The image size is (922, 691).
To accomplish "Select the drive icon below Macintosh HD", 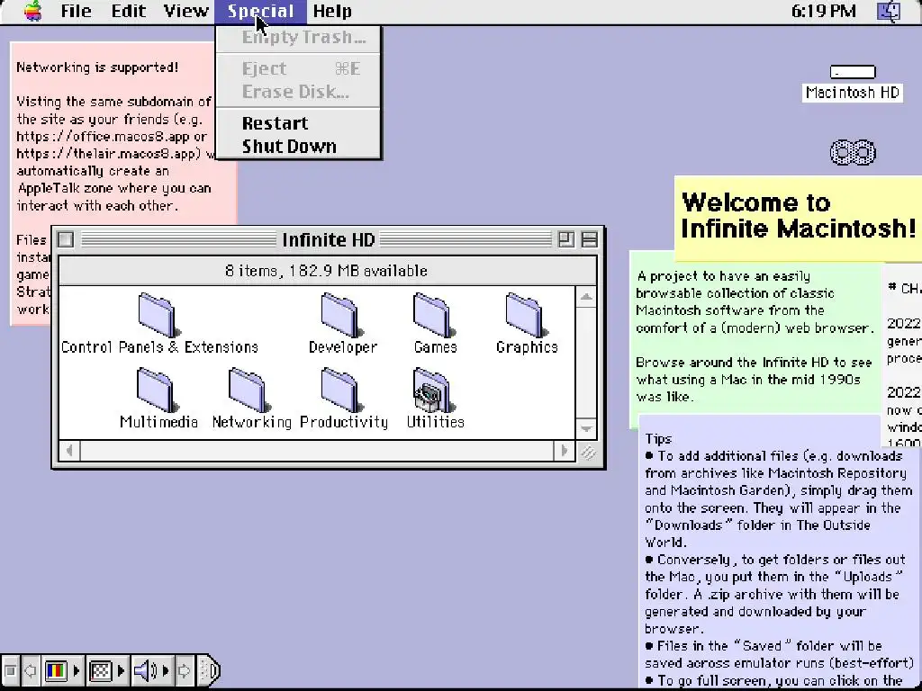I will point(853,153).
